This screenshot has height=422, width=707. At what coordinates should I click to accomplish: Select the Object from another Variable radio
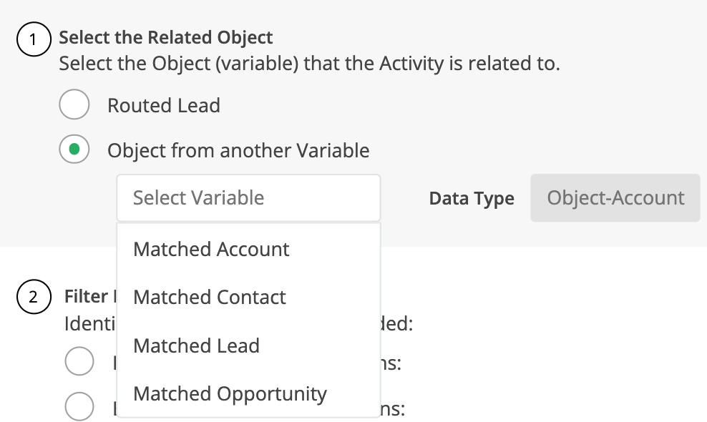pos(74,150)
